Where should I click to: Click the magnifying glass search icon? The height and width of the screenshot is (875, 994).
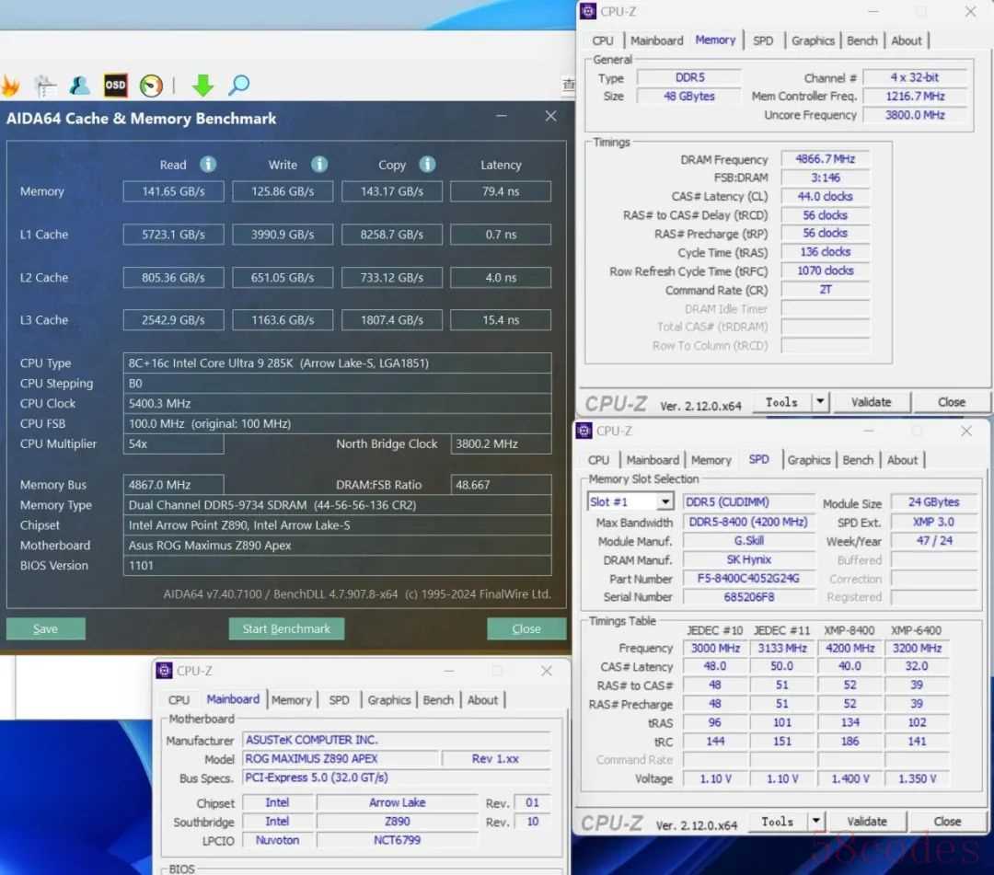pos(238,86)
